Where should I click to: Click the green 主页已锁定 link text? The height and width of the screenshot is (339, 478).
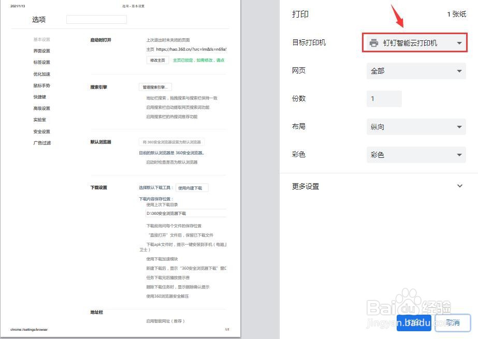198,61
